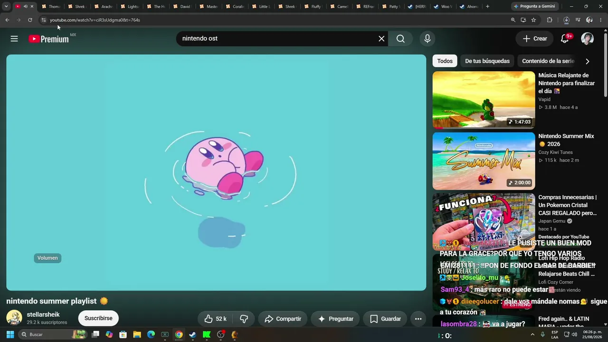Click the Suscribirse button
The image size is (608, 342).
[98, 318]
